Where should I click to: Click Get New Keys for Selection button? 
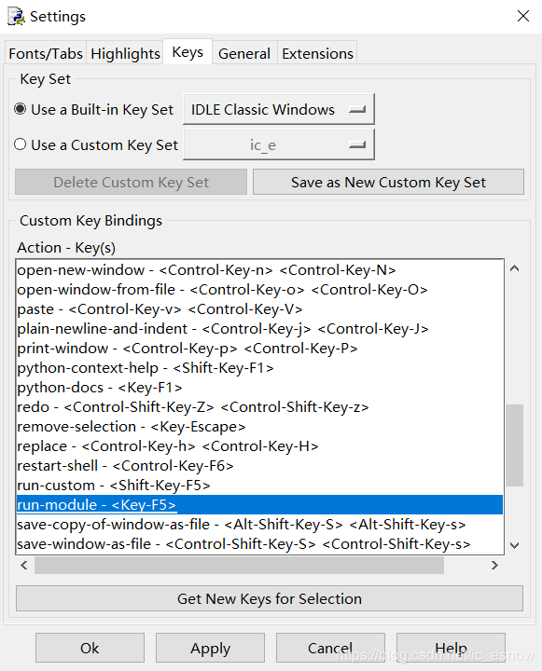click(270, 598)
